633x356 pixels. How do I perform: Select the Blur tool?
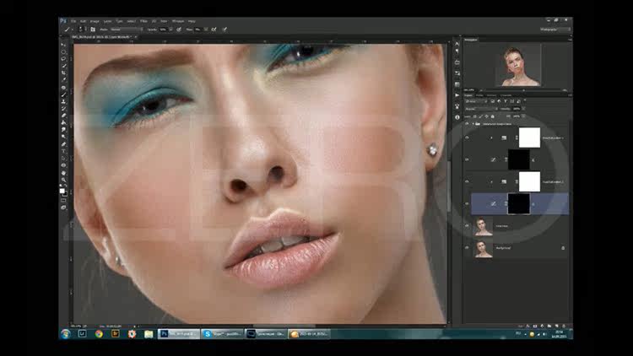[x=63, y=130]
